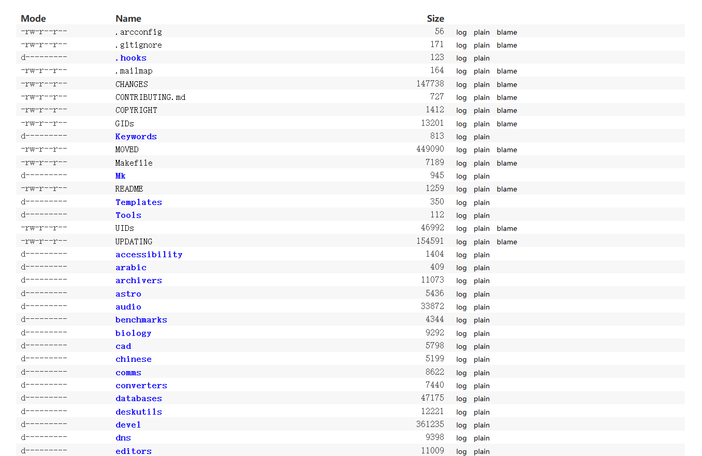
Task: Open the .hooks directory
Action: point(130,58)
